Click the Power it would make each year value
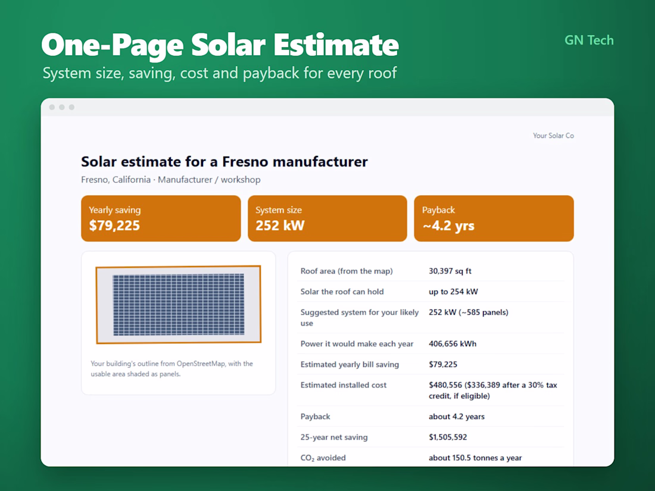This screenshot has width=655, height=491. (453, 343)
